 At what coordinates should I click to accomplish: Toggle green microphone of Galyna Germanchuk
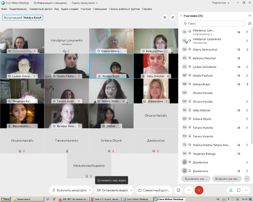247,50
